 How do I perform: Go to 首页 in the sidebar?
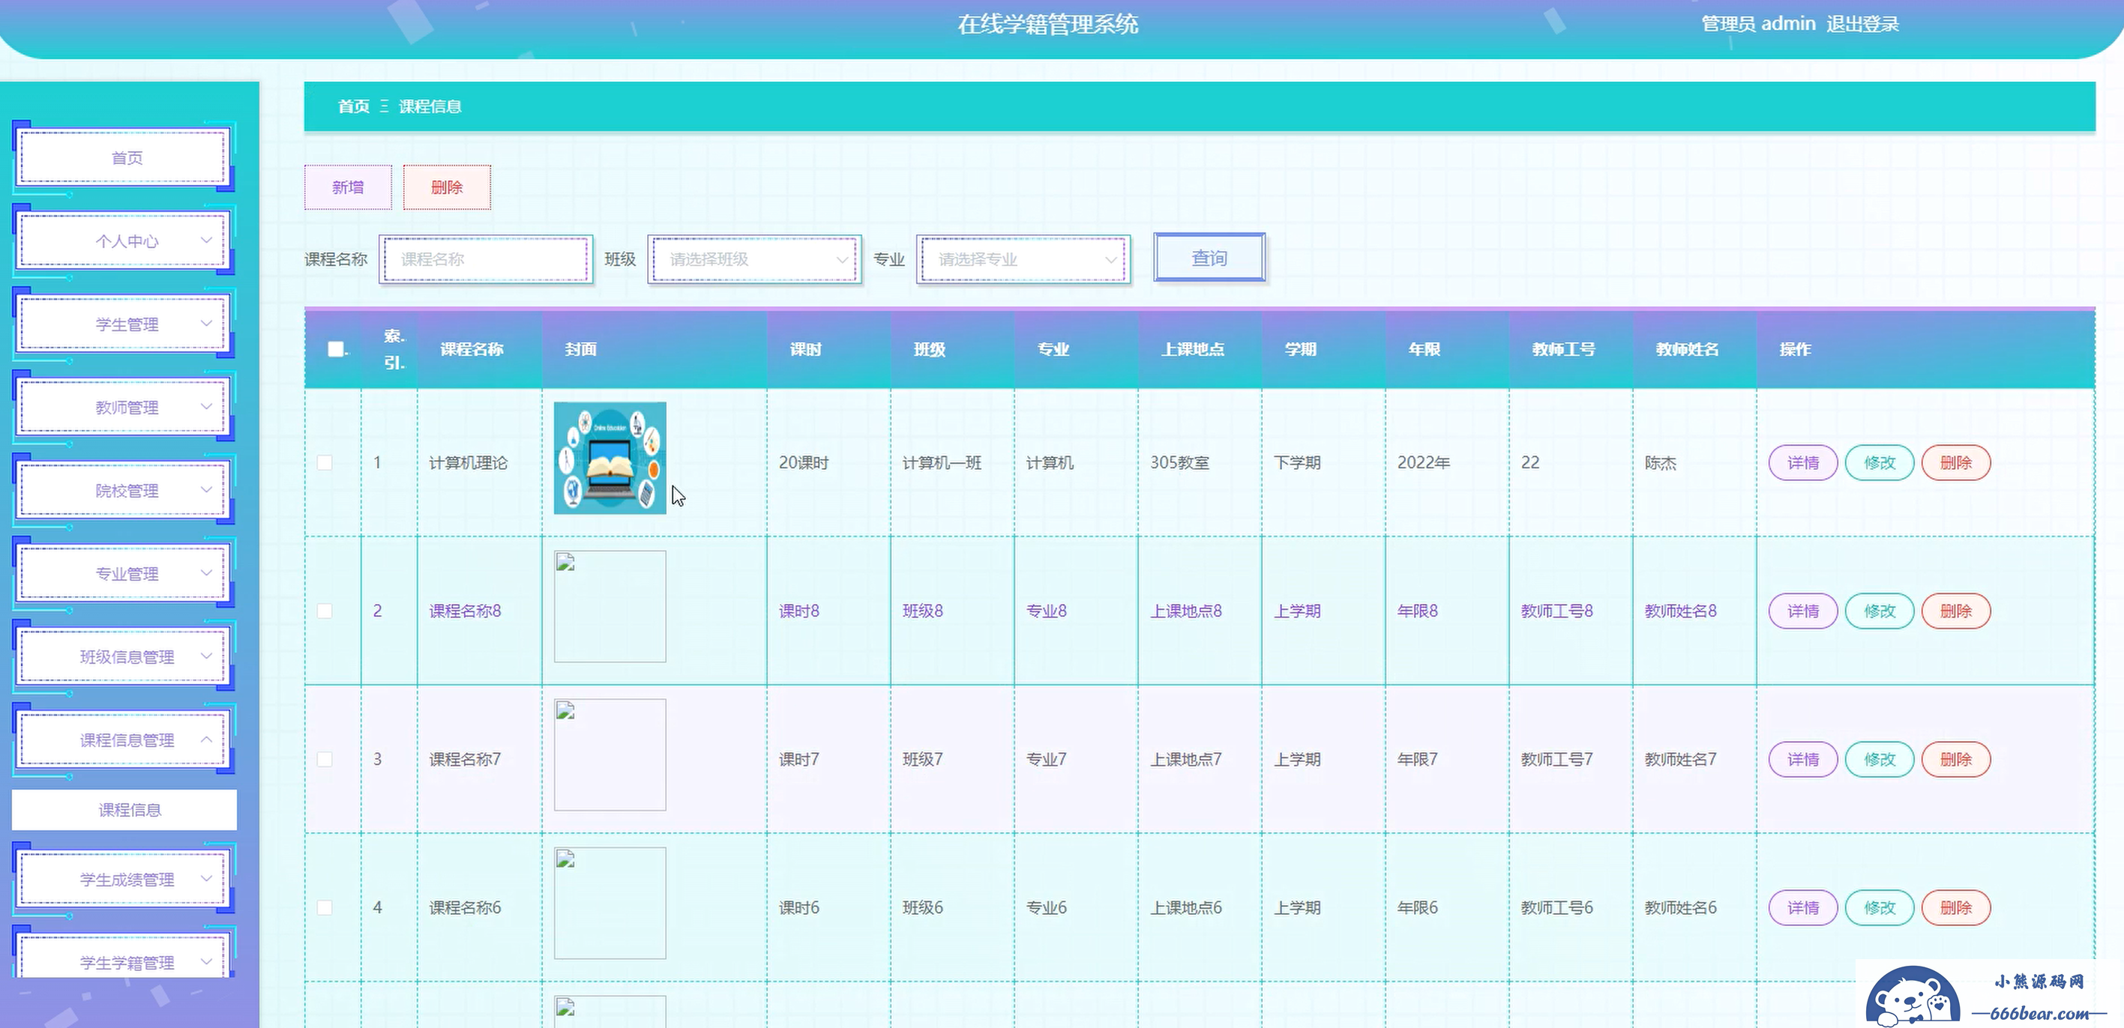[124, 157]
